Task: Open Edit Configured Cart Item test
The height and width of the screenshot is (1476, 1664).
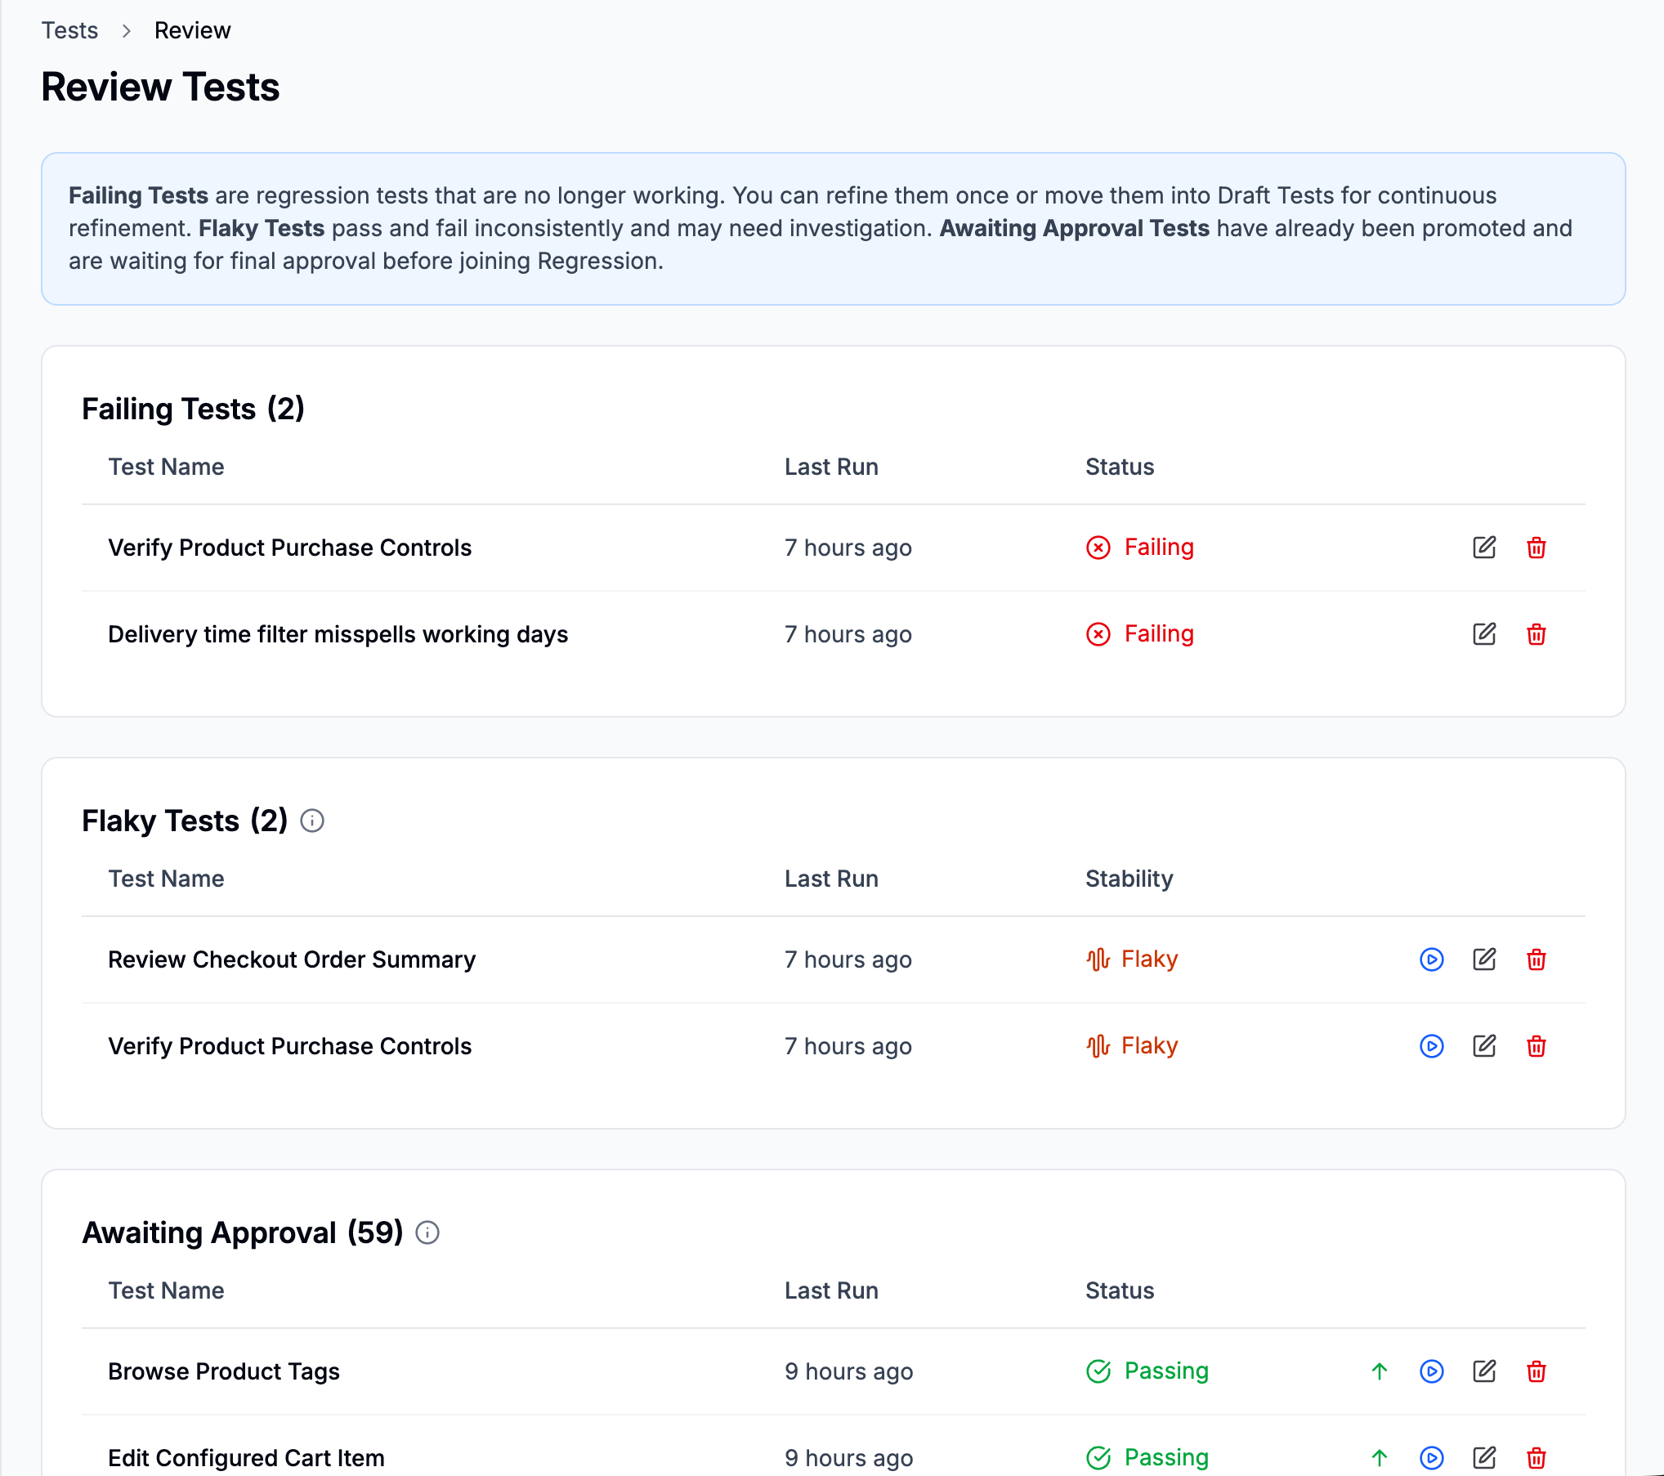Action: pos(246,1458)
